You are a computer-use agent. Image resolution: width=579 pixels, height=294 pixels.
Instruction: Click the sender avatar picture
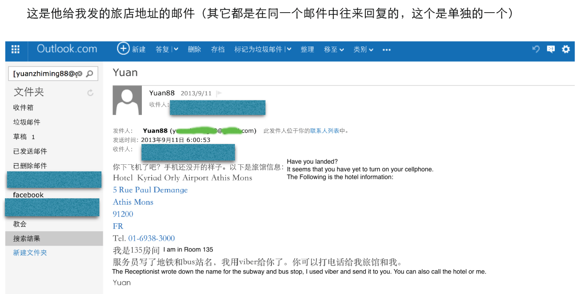[x=127, y=100]
